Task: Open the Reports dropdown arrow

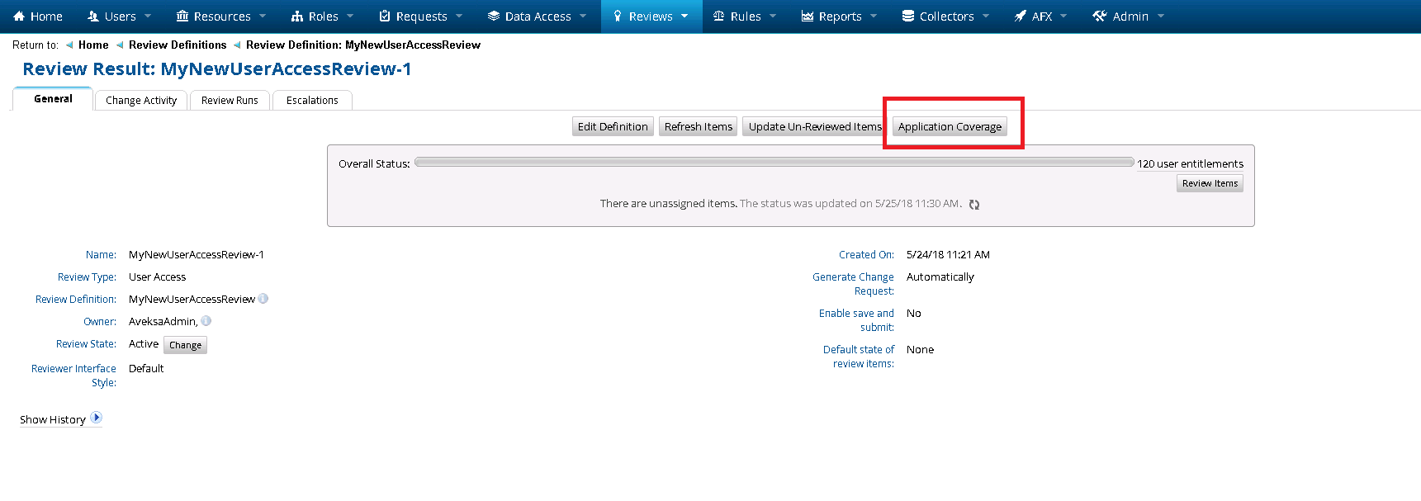Action: [x=874, y=17]
